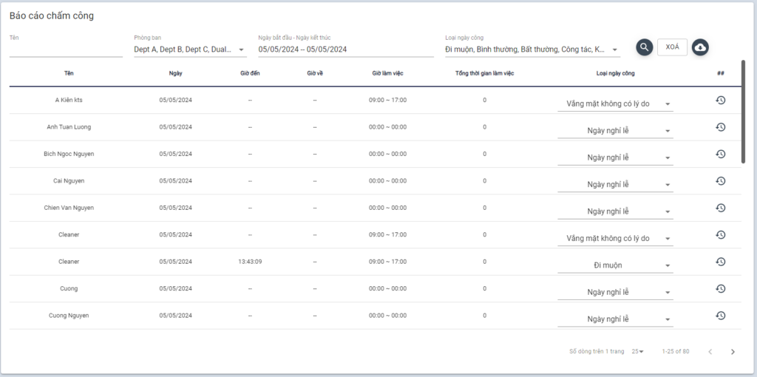The height and width of the screenshot is (377, 757).
Task: Click the vertical scrollbar on the table
Action: (x=743, y=111)
